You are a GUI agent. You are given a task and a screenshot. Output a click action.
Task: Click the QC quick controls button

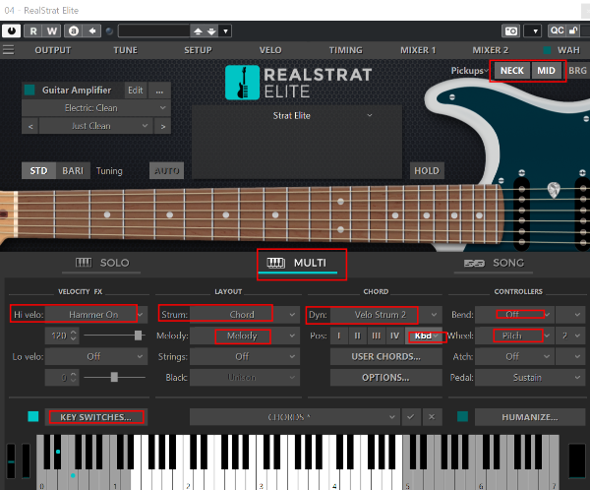point(557,31)
